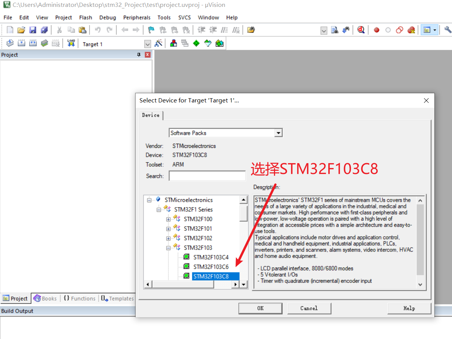Screen dimensions: 452x339
Task: Select STM32F103C6 in device tree
Action: tap(211, 267)
